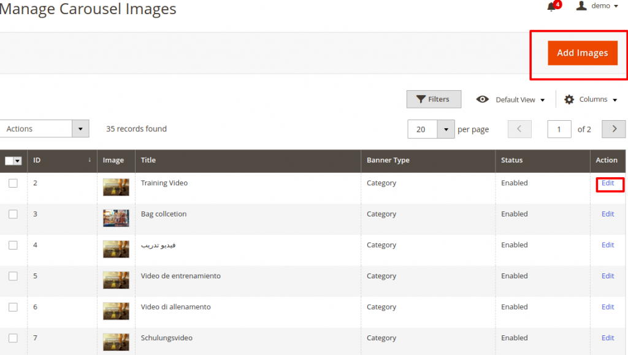Expand the Actions dropdown
This screenshot has width=628, height=355.
pyautogui.click(x=80, y=129)
